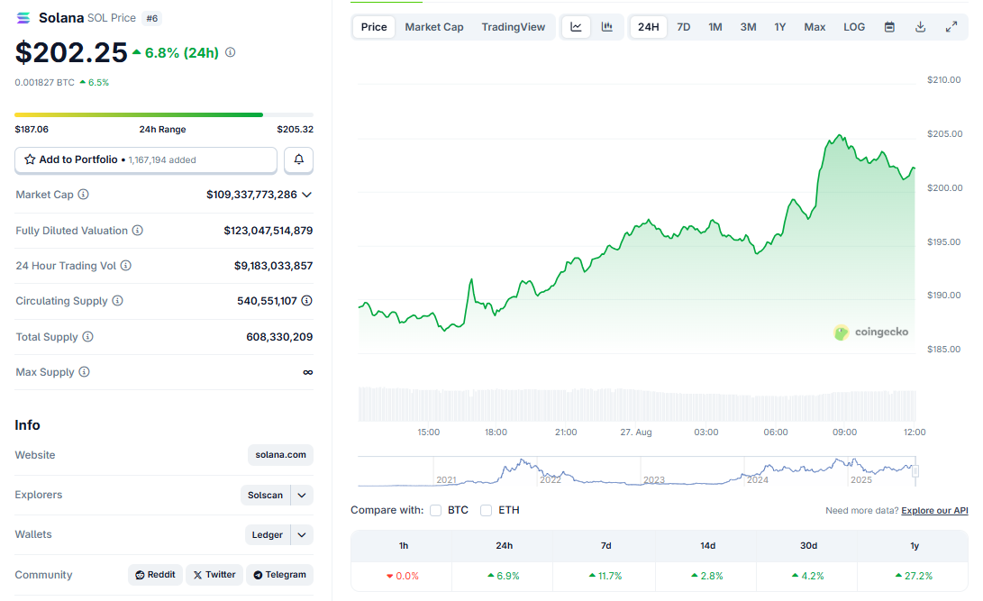Select the 24H time range
This screenshot has height=601, width=983.
point(648,27)
